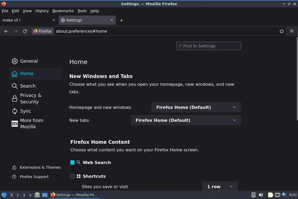Click the clipboard manager tray icon
Viewport: 298px width, 199px height.
(x=270, y=195)
